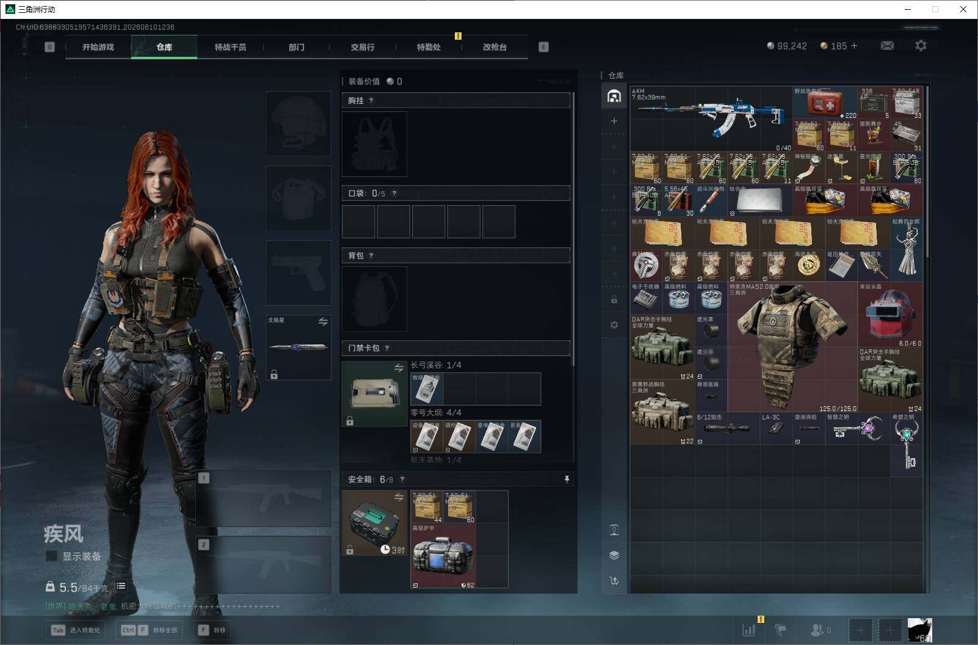Click the swap icon on the card pack
This screenshot has width=978, height=645.
399,368
